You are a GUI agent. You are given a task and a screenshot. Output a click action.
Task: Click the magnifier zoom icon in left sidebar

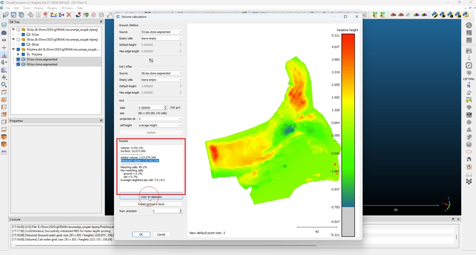click(4, 85)
